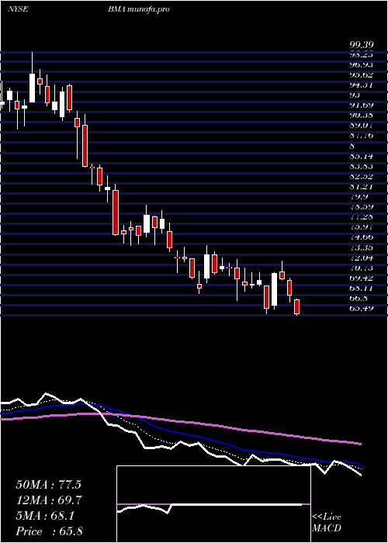The width and height of the screenshot is (388, 543).
Task: Click the 69.42 price axis label
Action: 362,278
